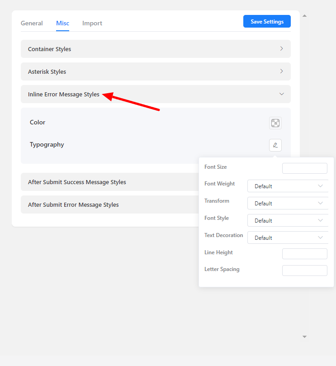Open the Transform dropdown

coord(288,203)
